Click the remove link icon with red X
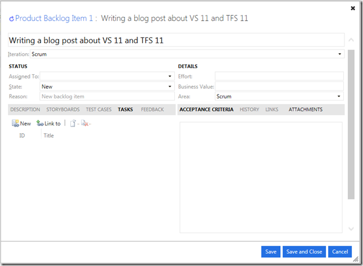Viewport: 363px width, 266px height. [x=85, y=124]
